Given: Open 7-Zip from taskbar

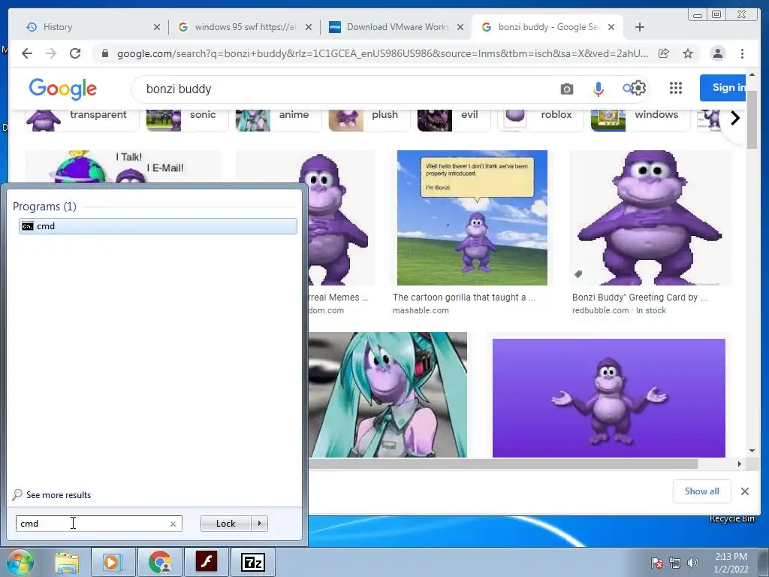Looking at the screenshot, I should (x=253, y=562).
